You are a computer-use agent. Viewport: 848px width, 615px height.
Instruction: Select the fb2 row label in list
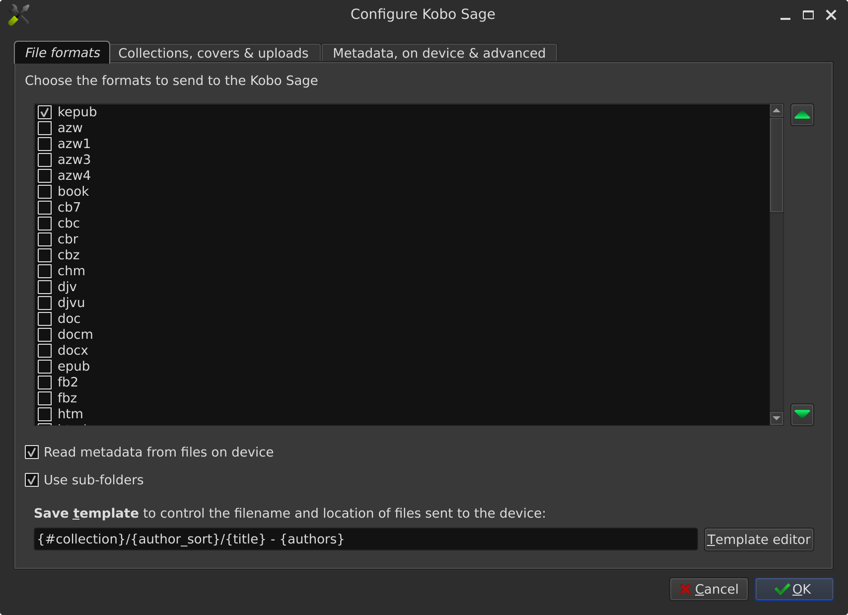pos(68,383)
